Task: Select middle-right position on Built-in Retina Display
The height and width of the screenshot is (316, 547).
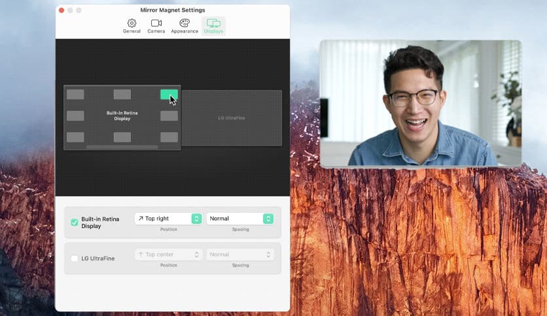Action: 169,116
